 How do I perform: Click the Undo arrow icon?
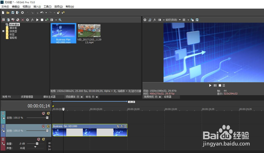click(42, 13)
